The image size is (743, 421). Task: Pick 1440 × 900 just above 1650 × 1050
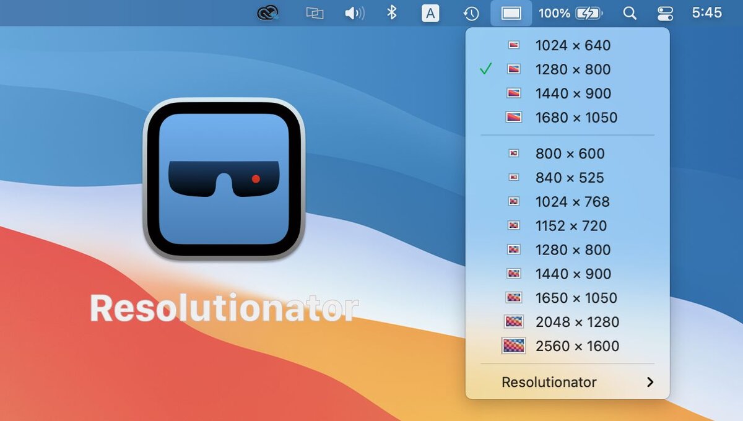(x=567, y=274)
